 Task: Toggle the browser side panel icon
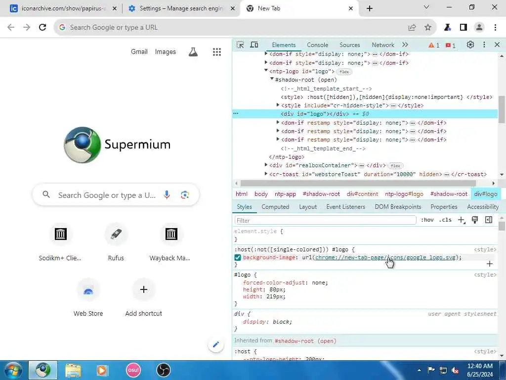464,28
